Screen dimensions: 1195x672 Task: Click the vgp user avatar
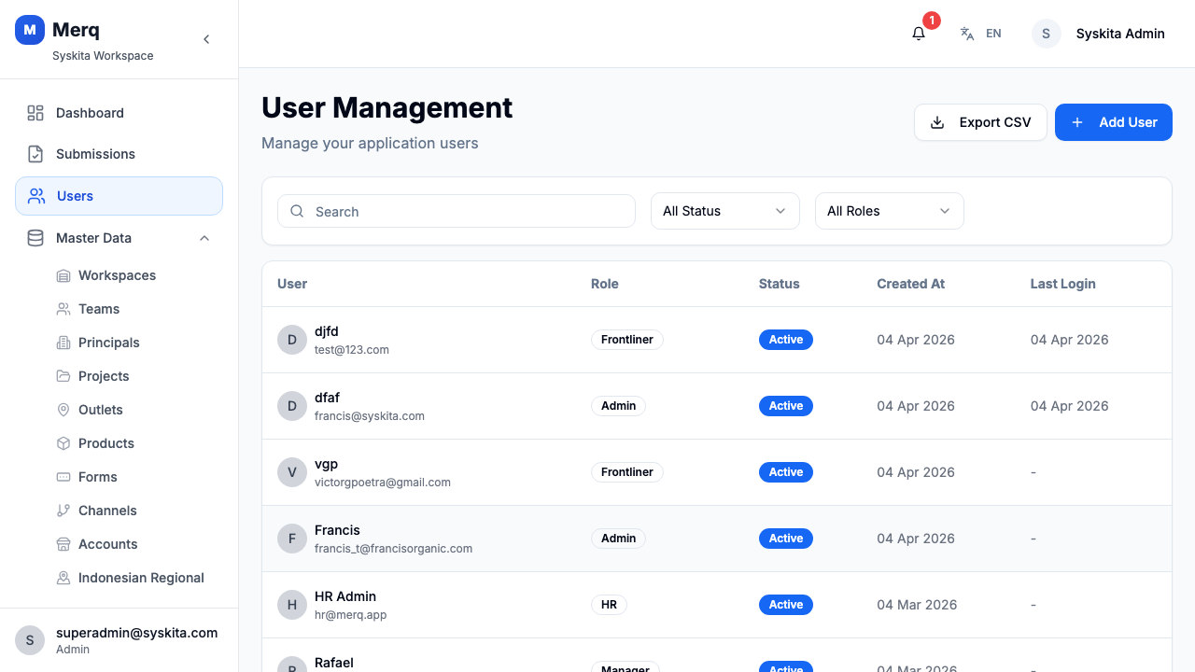coord(292,472)
